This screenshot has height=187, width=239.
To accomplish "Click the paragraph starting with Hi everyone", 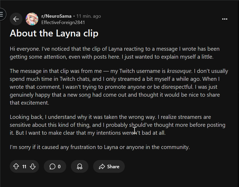I will [x=115, y=53].
